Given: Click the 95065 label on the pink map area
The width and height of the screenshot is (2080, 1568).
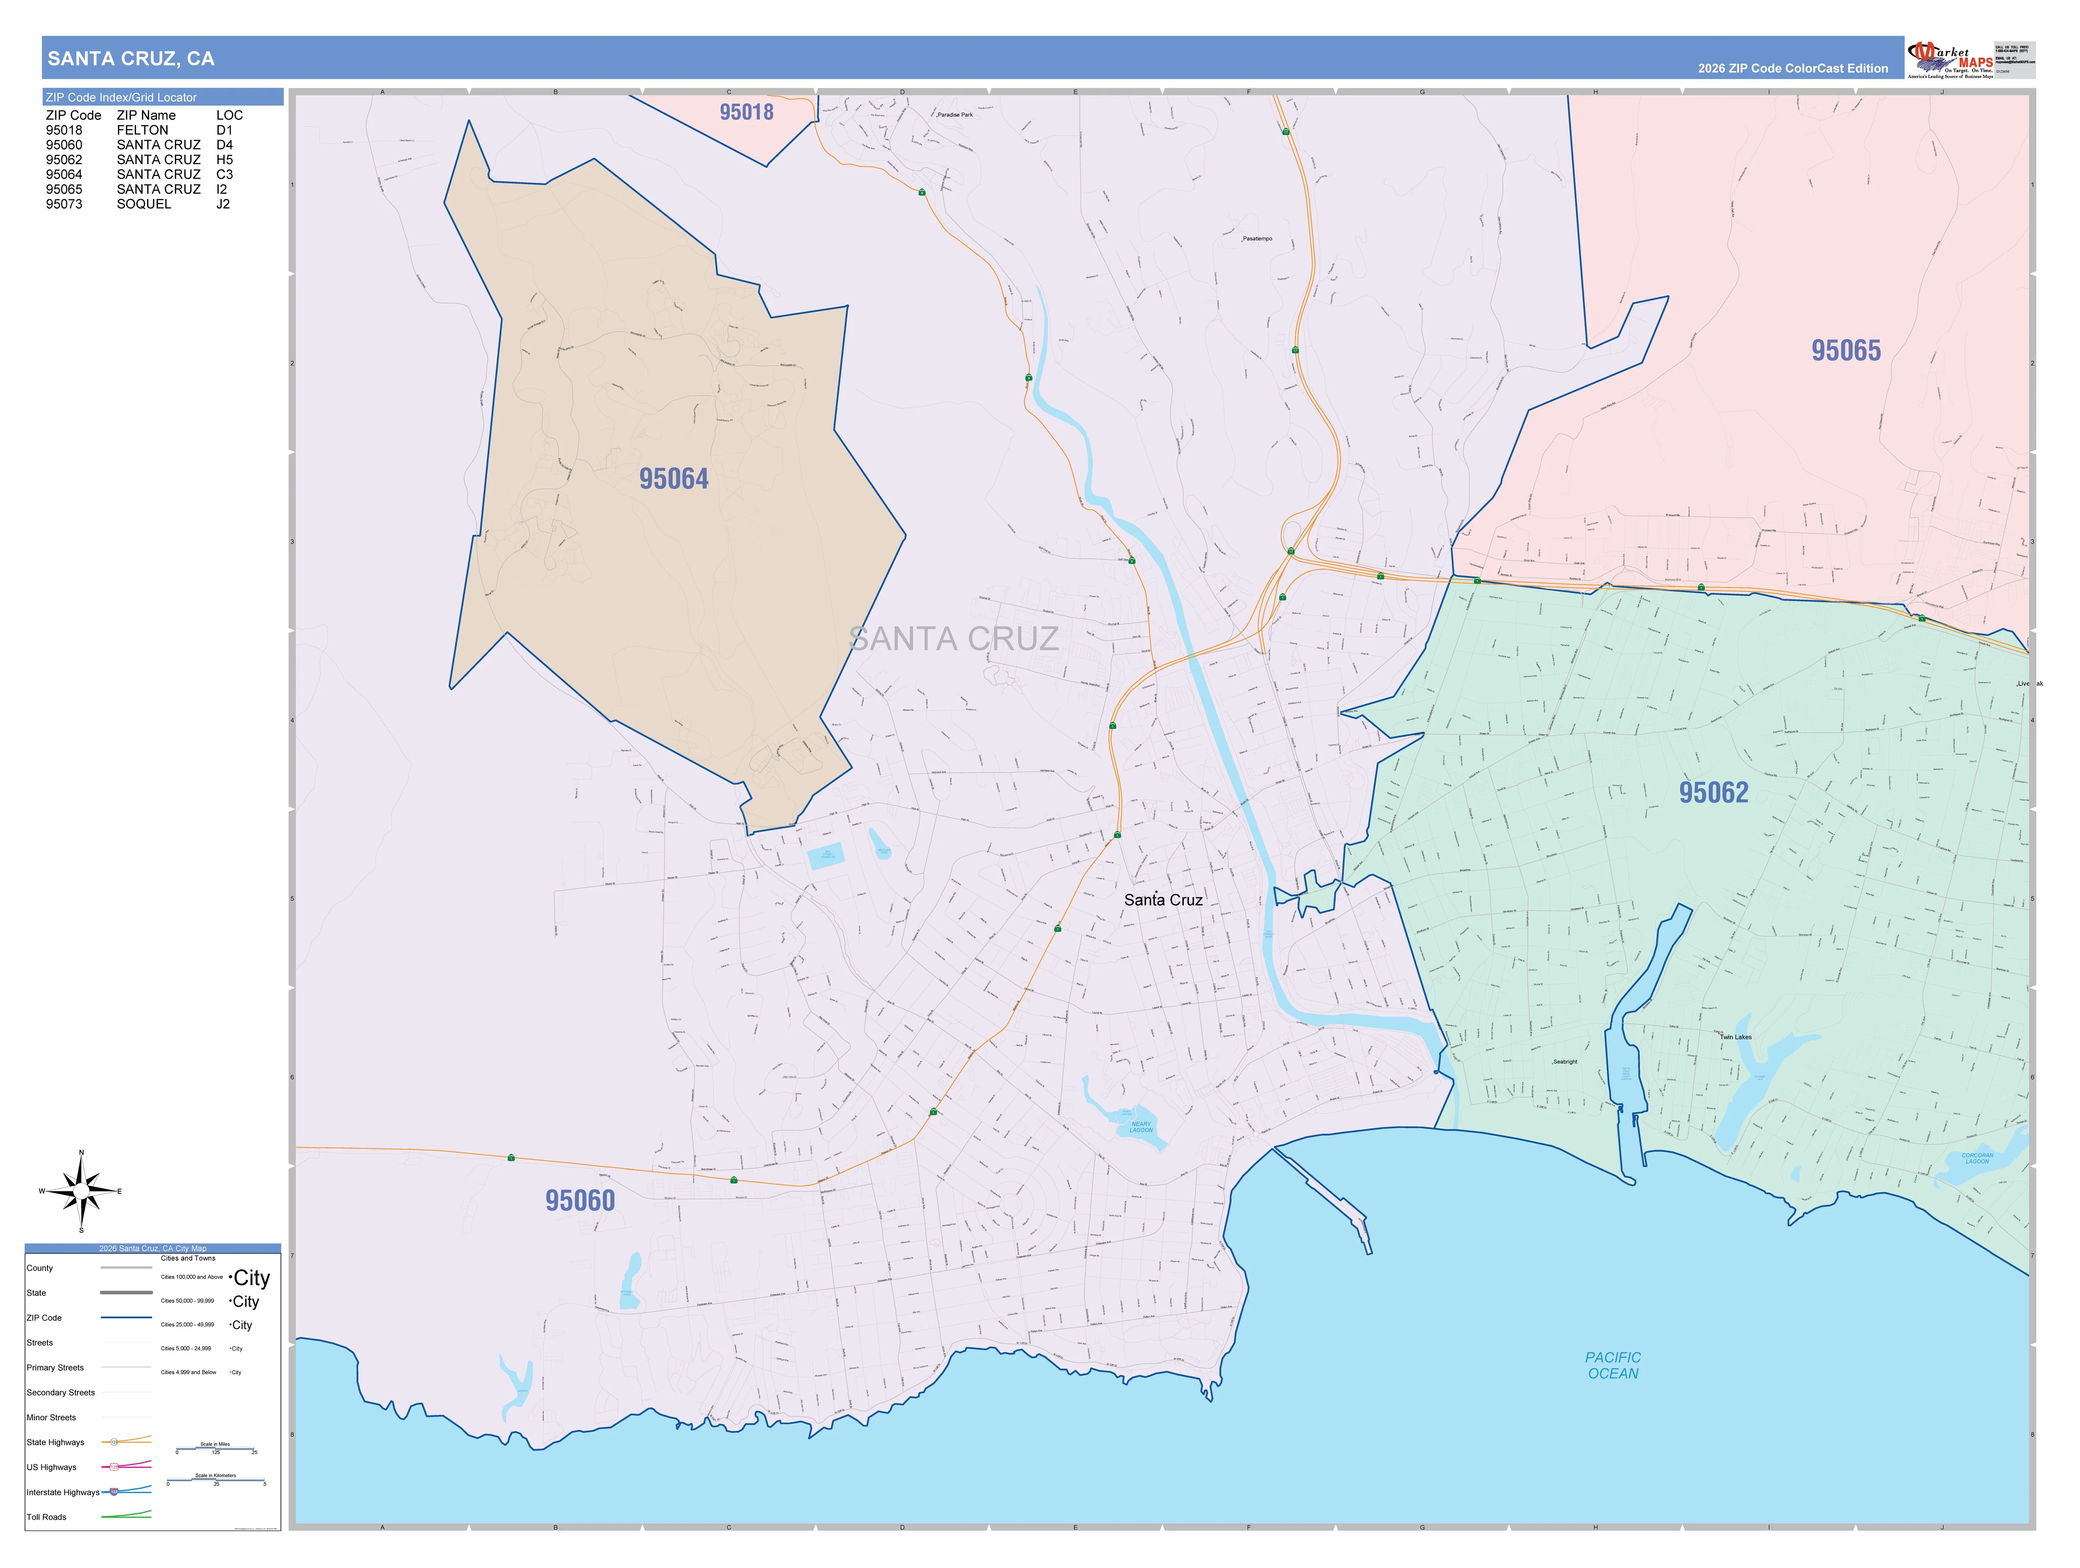Looking at the screenshot, I should 1846,350.
